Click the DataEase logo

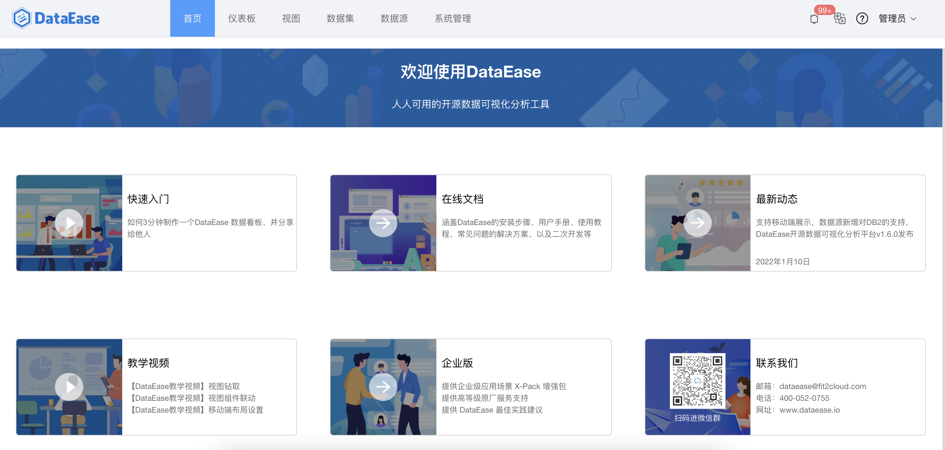point(56,18)
